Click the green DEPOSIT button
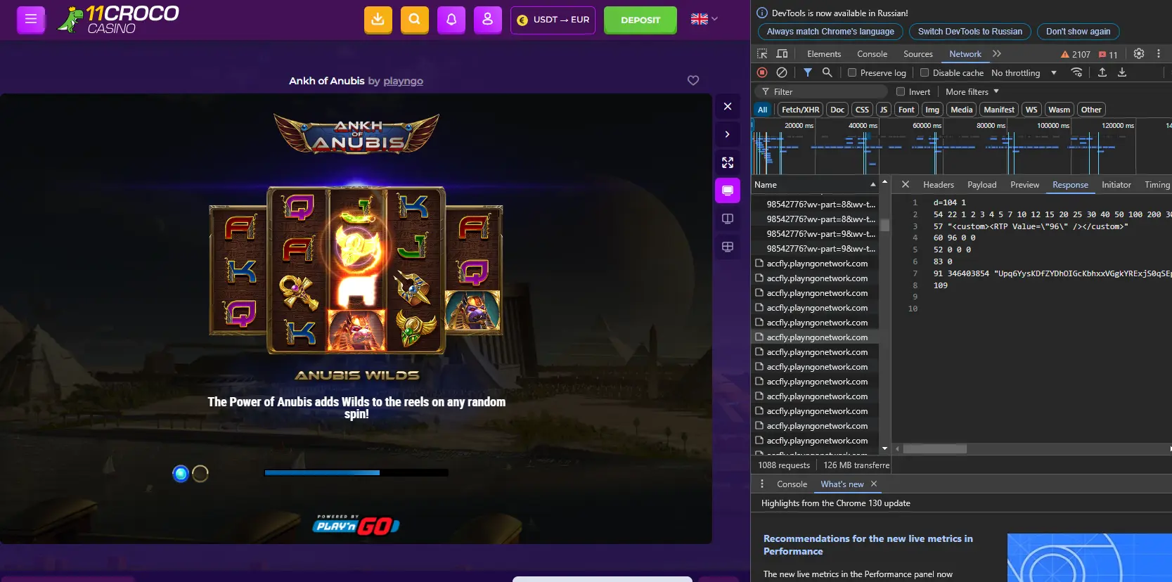 (x=640, y=20)
